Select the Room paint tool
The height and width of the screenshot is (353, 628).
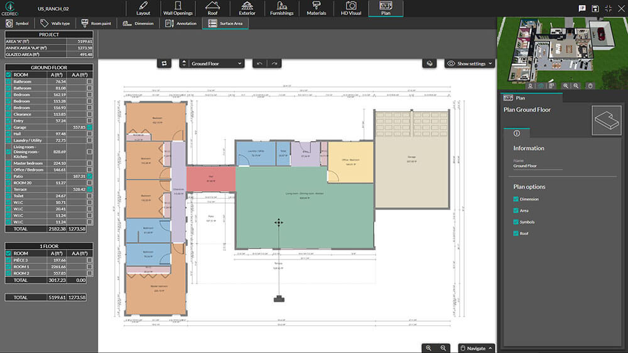point(96,23)
